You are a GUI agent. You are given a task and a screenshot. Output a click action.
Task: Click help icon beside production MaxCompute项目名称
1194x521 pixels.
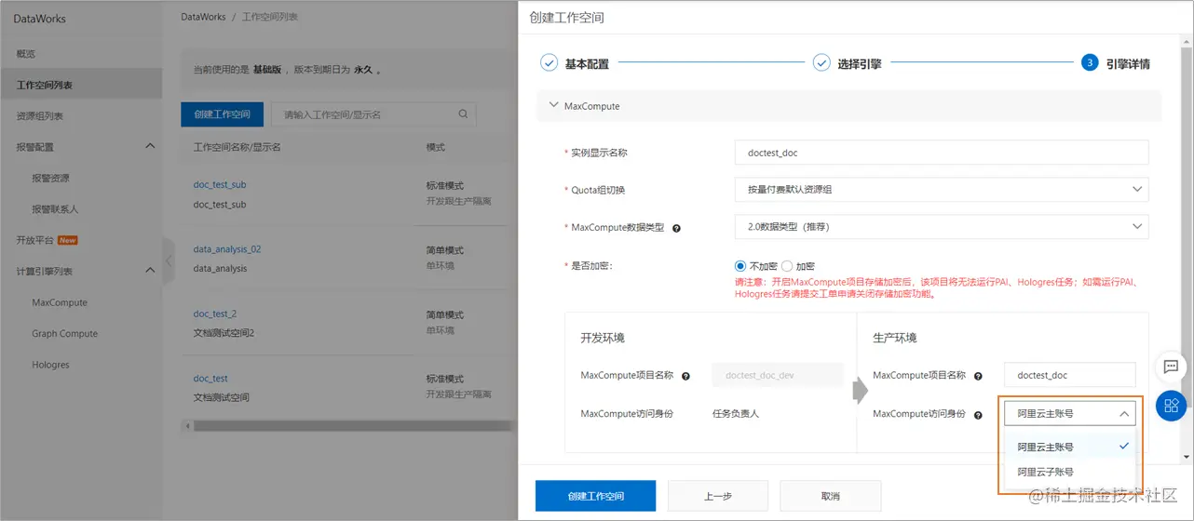pos(978,376)
